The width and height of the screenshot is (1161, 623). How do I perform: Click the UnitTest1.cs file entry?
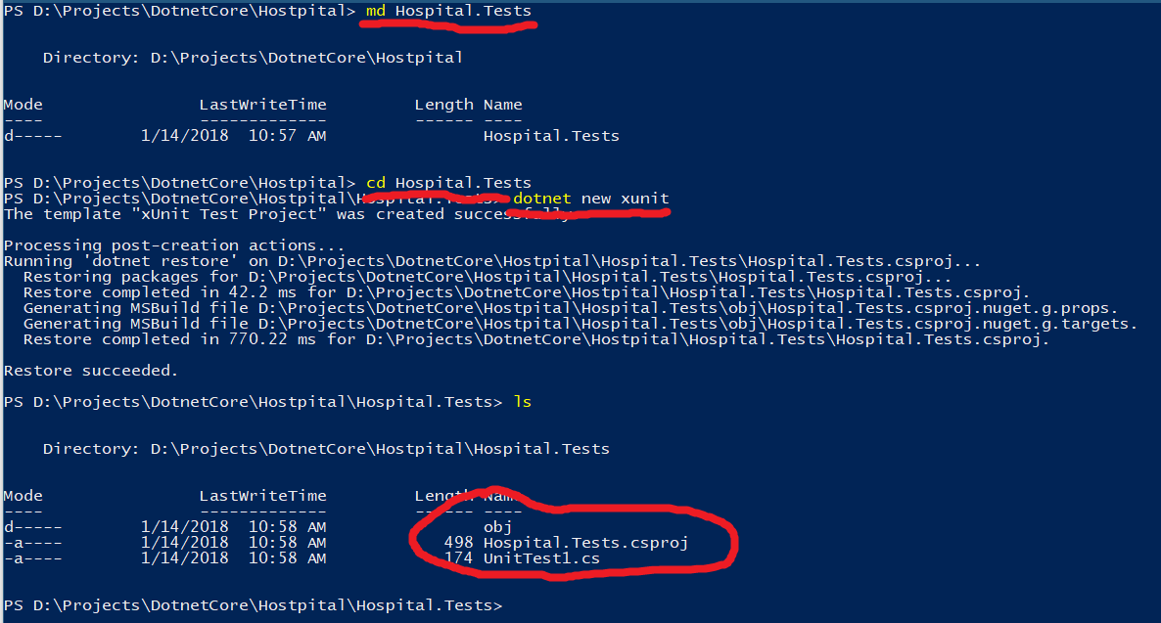point(541,558)
